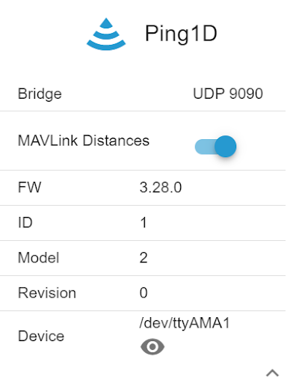
Task: Click the blue knob of the MAVLink switch
Action: click(226, 147)
